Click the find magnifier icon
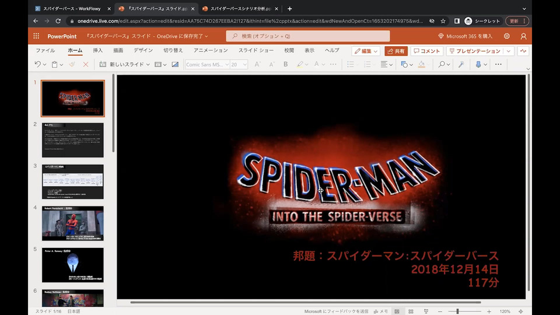This screenshot has height=315, width=560. pyautogui.click(x=442, y=64)
